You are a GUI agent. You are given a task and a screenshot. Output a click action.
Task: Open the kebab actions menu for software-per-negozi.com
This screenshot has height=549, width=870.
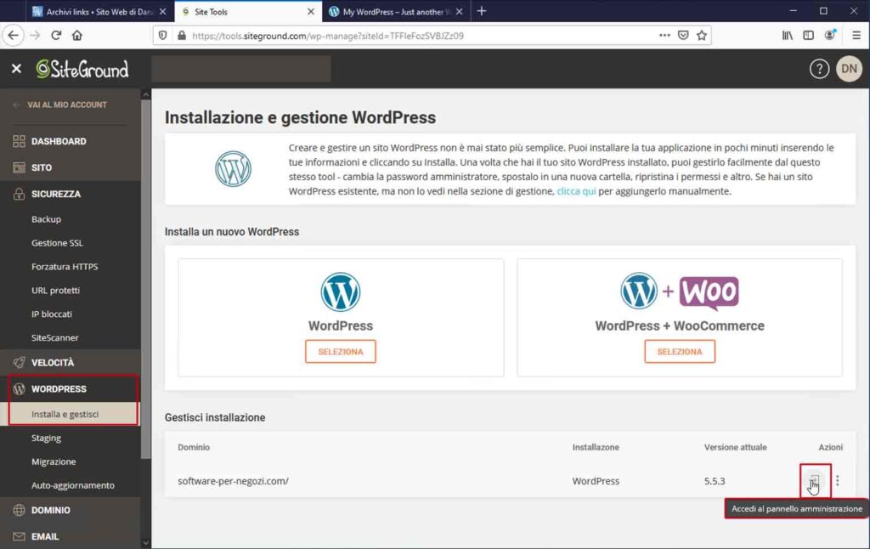(837, 481)
